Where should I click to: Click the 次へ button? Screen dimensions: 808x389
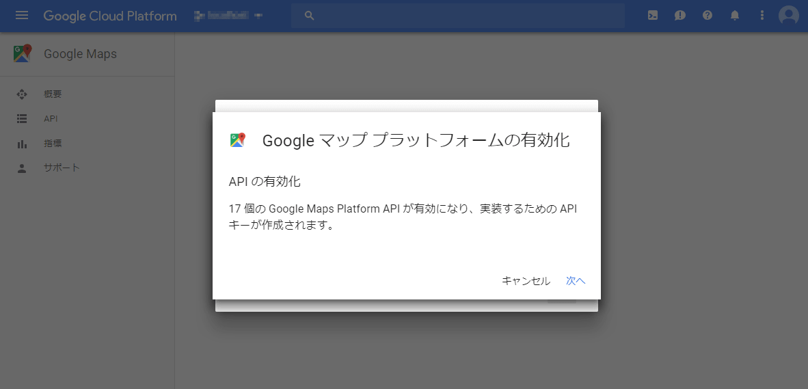click(x=576, y=281)
